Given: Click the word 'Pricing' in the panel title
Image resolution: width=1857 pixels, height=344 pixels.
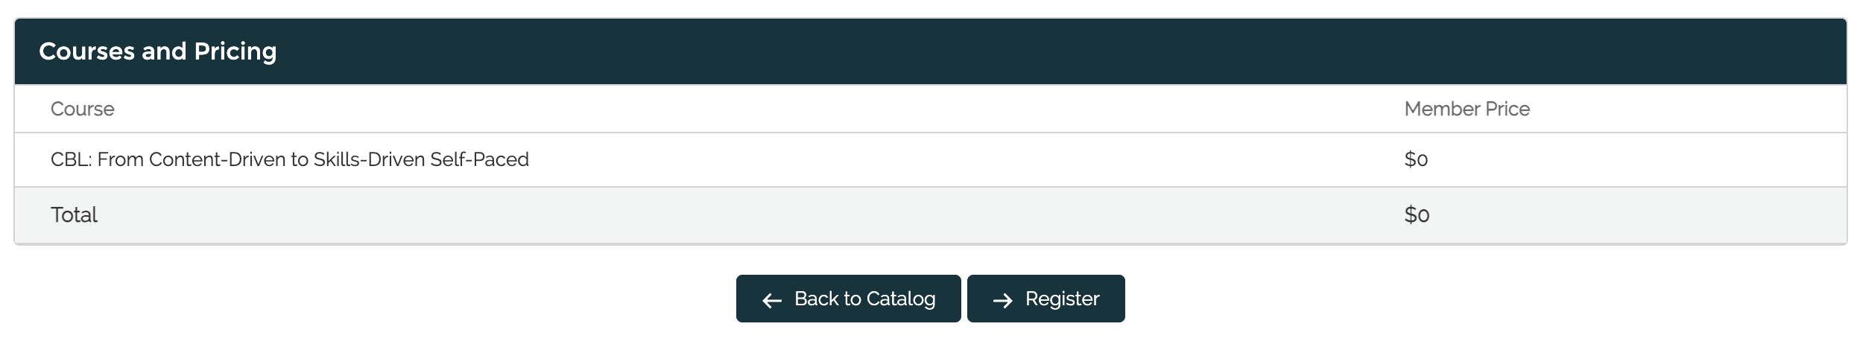Looking at the screenshot, I should coord(235,51).
